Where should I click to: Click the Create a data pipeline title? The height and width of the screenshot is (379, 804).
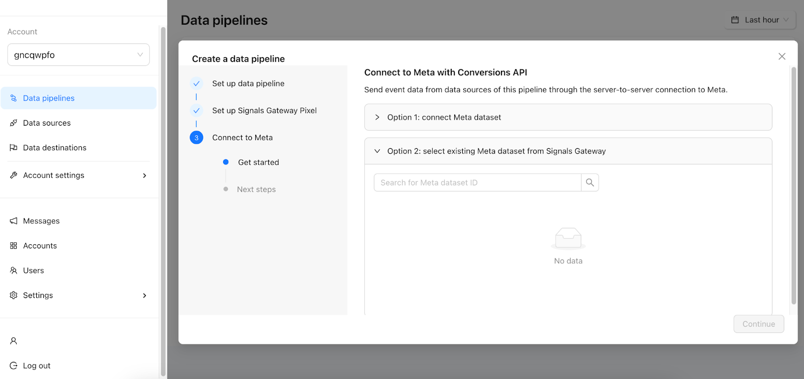coord(238,59)
